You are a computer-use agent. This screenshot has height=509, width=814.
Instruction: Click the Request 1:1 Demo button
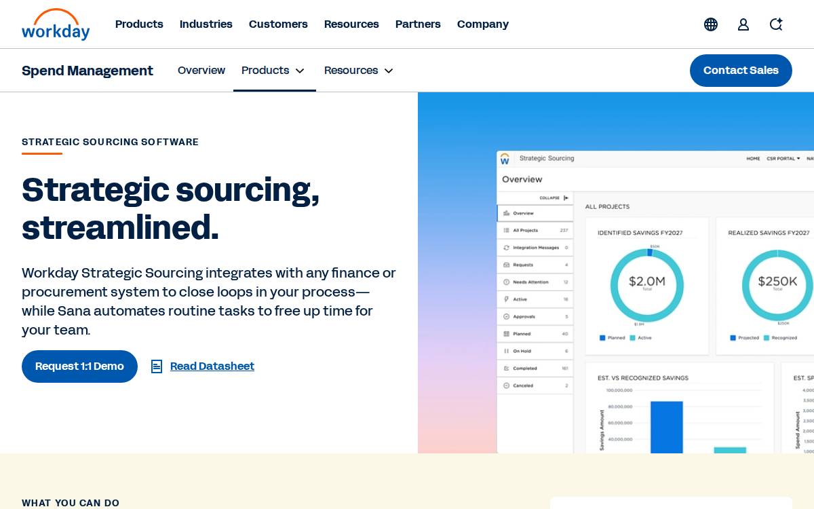(x=79, y=366)
